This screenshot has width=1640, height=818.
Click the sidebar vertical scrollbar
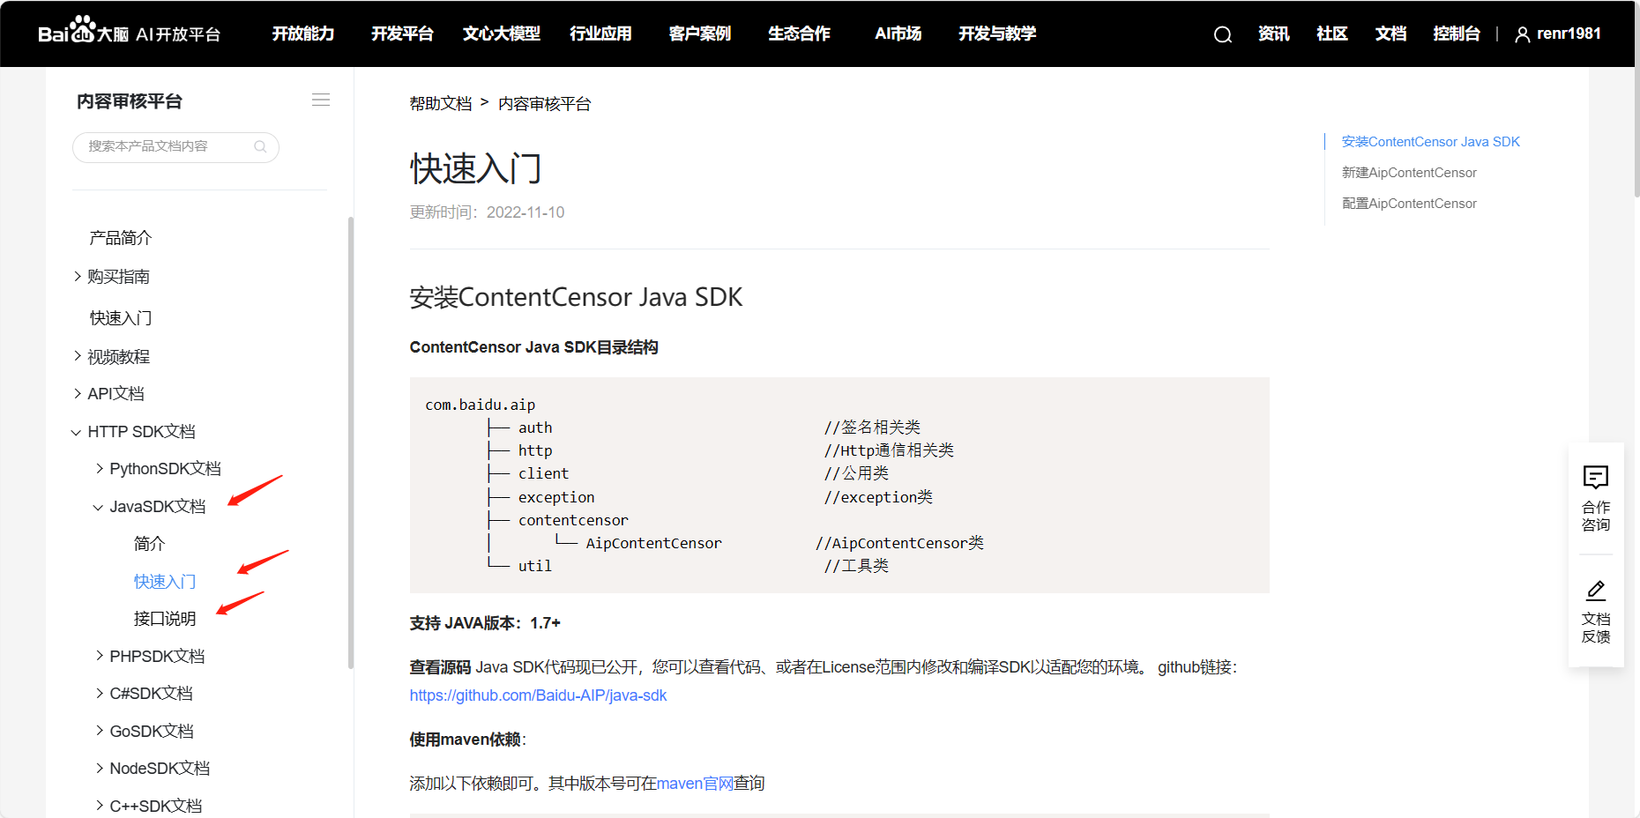[351, 441]
